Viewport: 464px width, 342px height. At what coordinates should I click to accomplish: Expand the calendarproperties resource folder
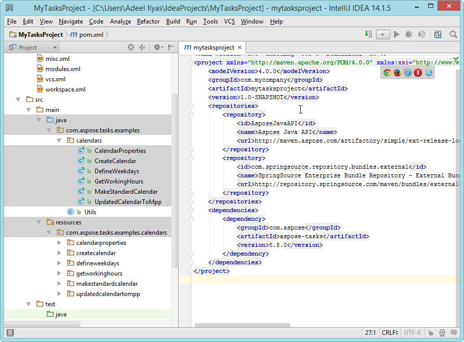[x=60, y=243]
